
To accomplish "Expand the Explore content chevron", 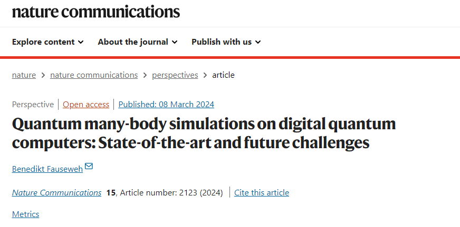I will click(81, 42).
